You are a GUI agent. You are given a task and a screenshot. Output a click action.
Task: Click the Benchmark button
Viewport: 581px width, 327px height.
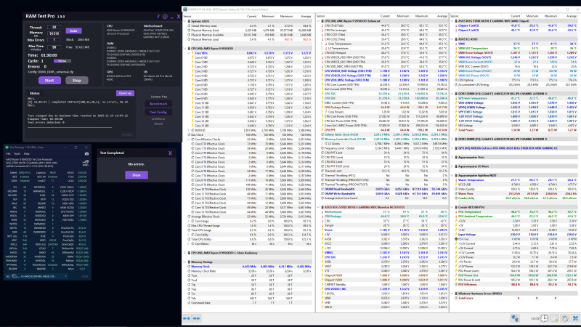pyautogui.click(x=158, y=104)
